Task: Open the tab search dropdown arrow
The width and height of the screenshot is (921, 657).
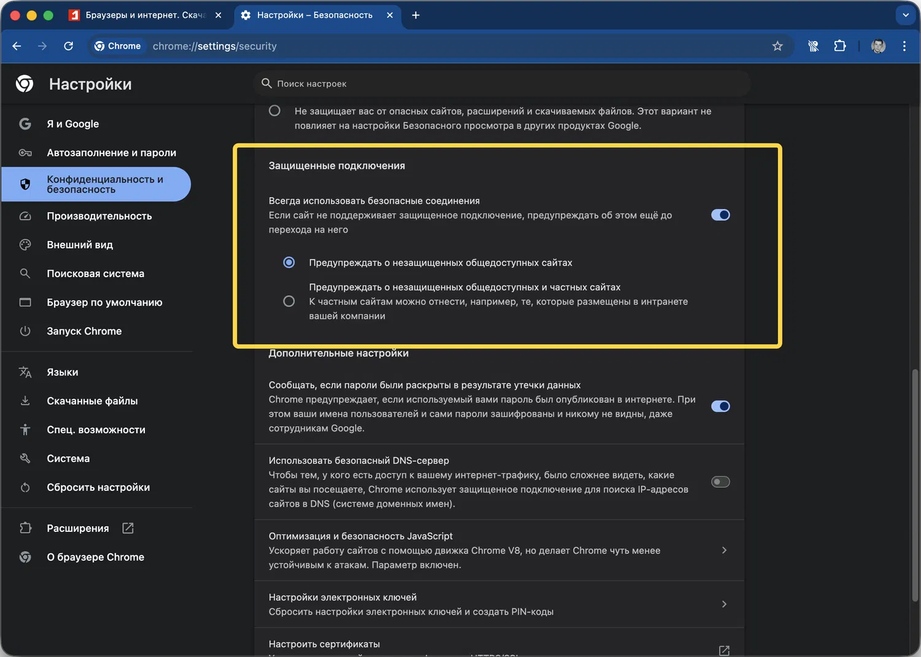Action: (x=905, y=15)
